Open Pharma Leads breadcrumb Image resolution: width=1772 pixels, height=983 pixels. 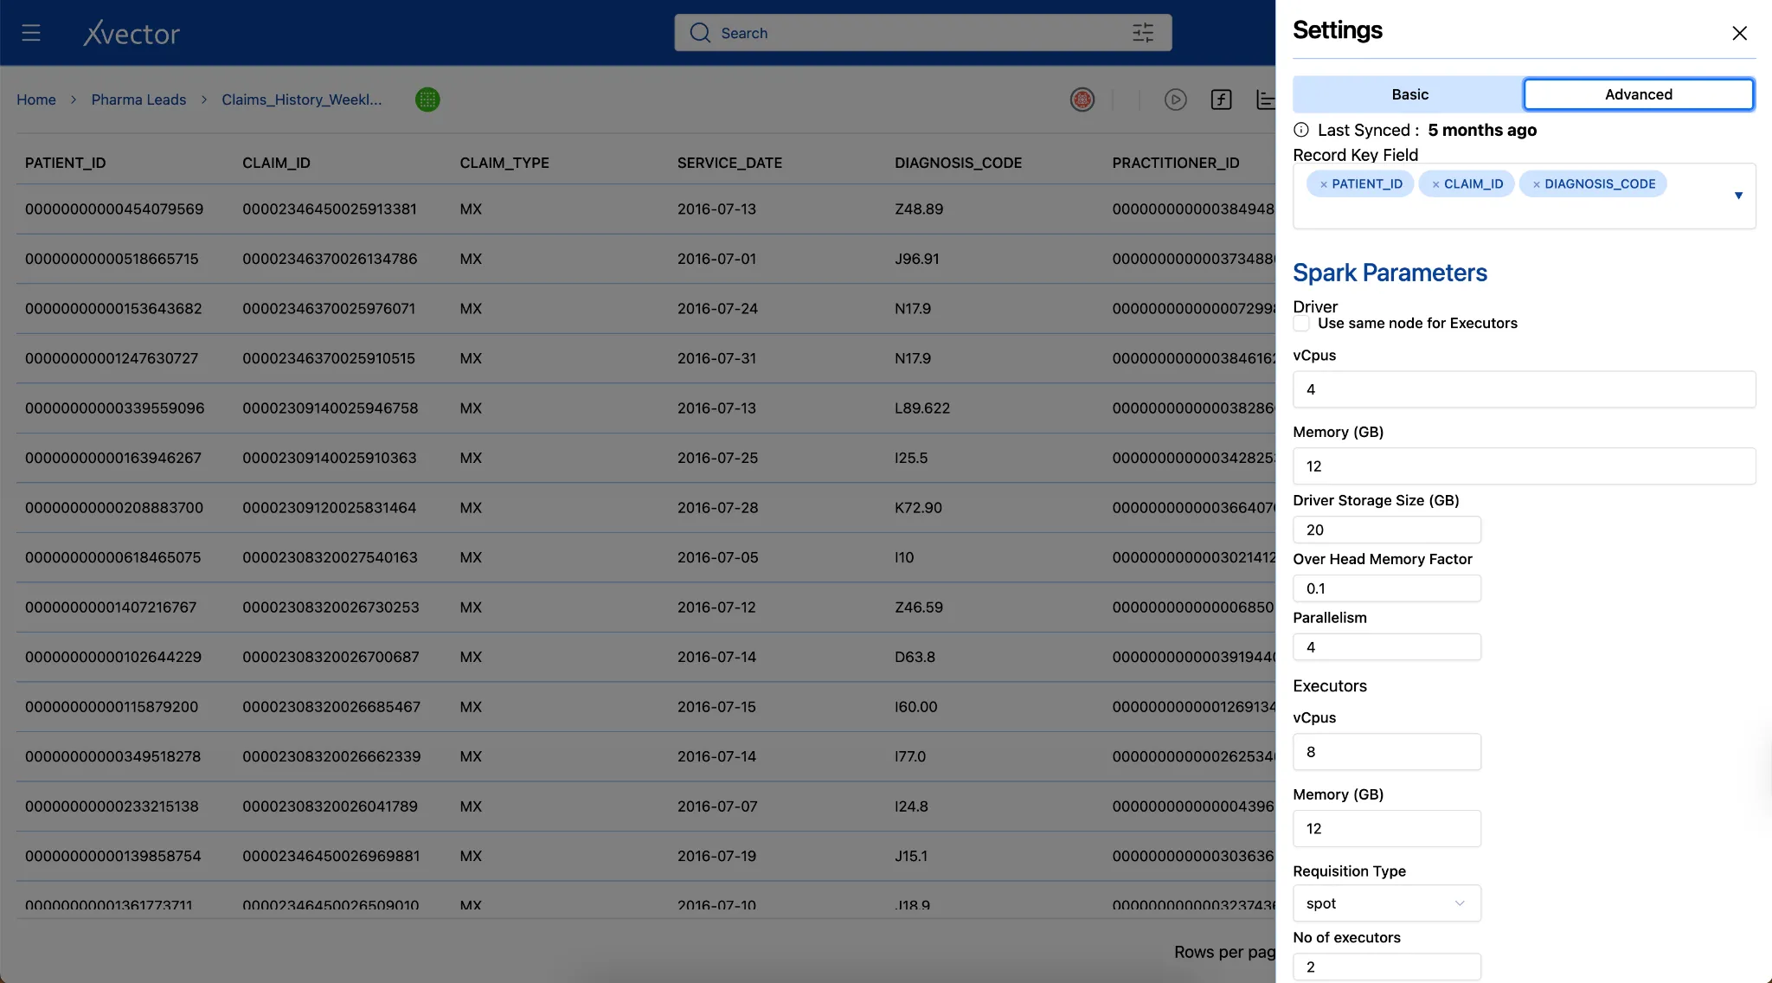pos(138,100)
